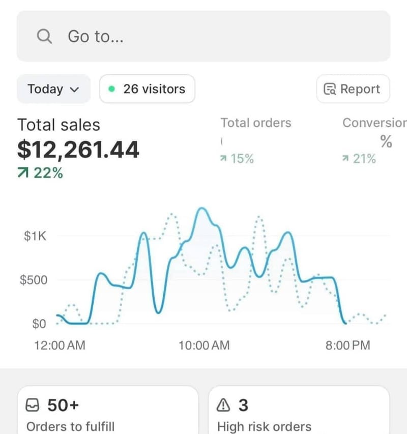Tap the $12,261.44 sales amount
This screenshot has width=407, height=434.
[78, 150]
